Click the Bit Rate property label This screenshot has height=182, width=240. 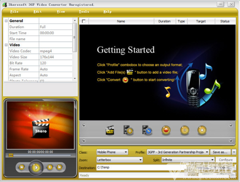[16, 63]
